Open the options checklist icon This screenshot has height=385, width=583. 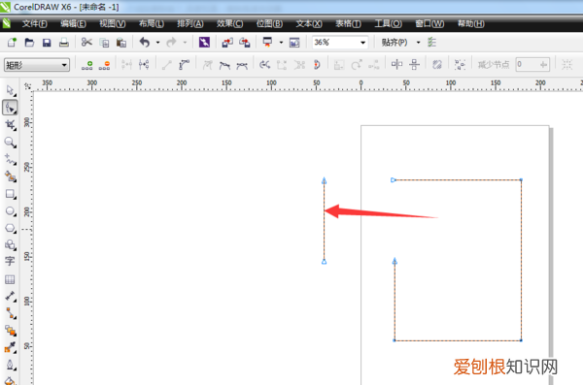coord(431,43)
